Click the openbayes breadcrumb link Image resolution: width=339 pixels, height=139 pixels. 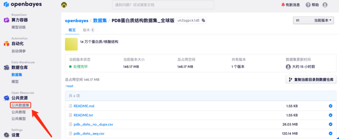pyautogui.click(x=77, y=20)
